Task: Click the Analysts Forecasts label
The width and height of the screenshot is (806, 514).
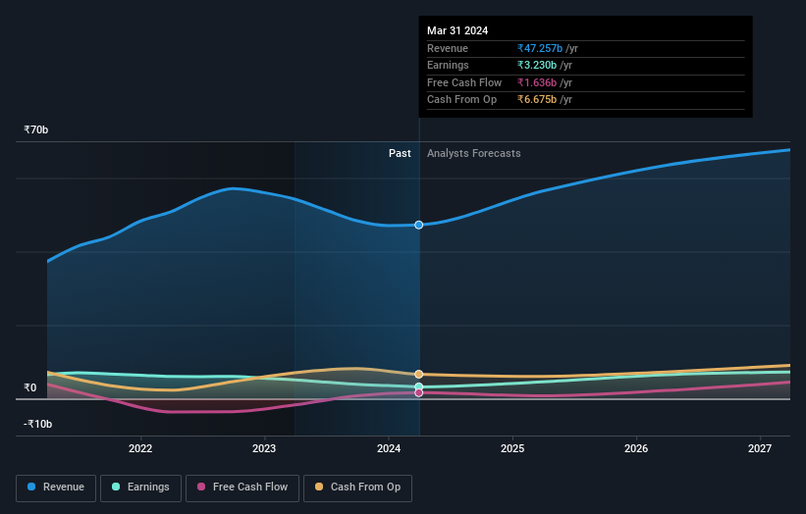Action: [474, 154]
